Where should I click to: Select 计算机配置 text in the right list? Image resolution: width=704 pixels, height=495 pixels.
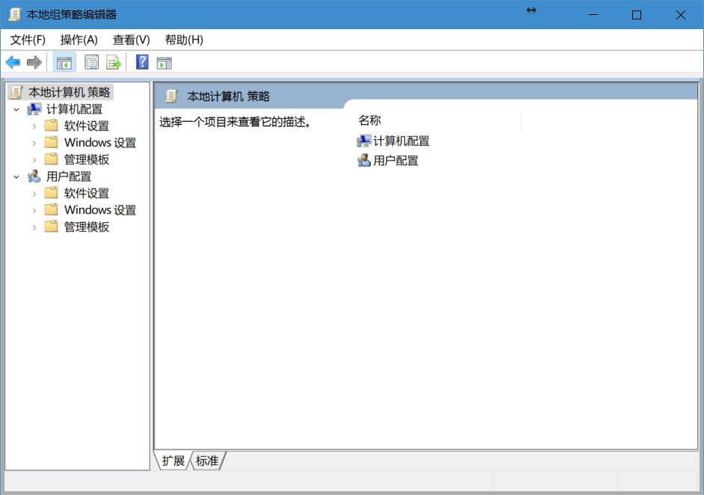coord(401,141)
